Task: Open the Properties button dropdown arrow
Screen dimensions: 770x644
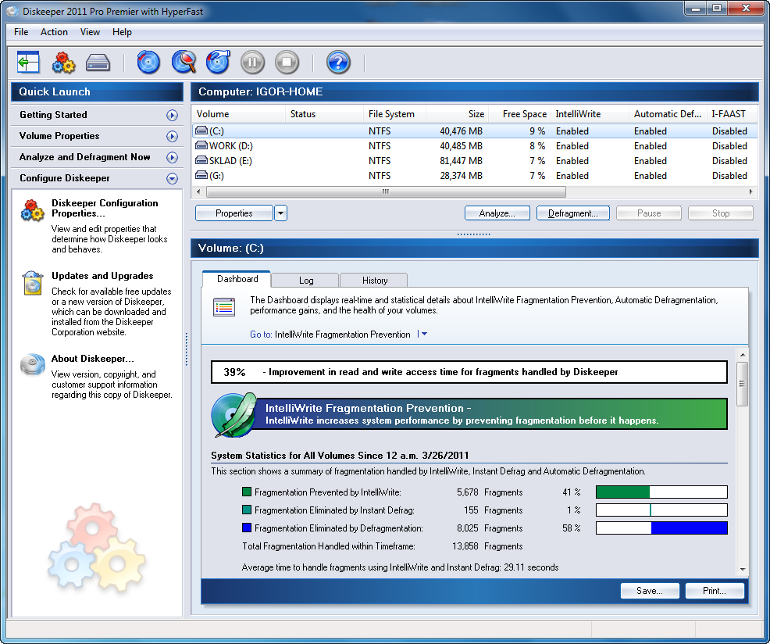Action: pyautogui.click(x=280, y=213)
